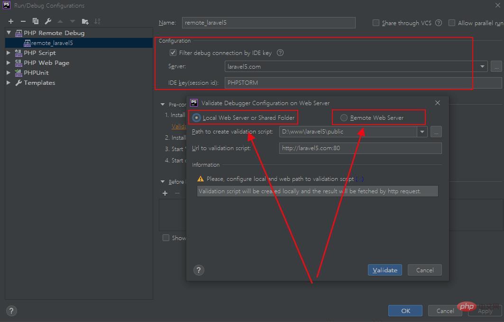
Task: Uncheck Filter debug connection by IDE key
Action: pos(173,53)
